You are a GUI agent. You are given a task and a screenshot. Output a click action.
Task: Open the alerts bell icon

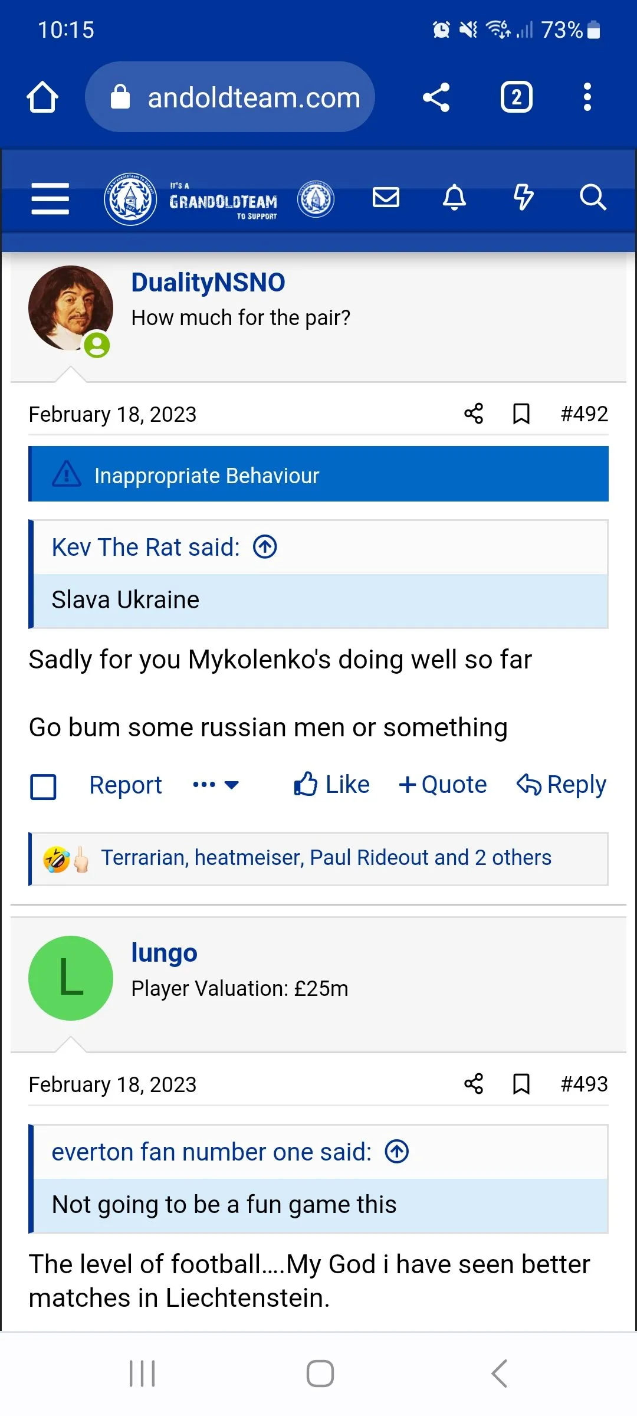[454, 197]
